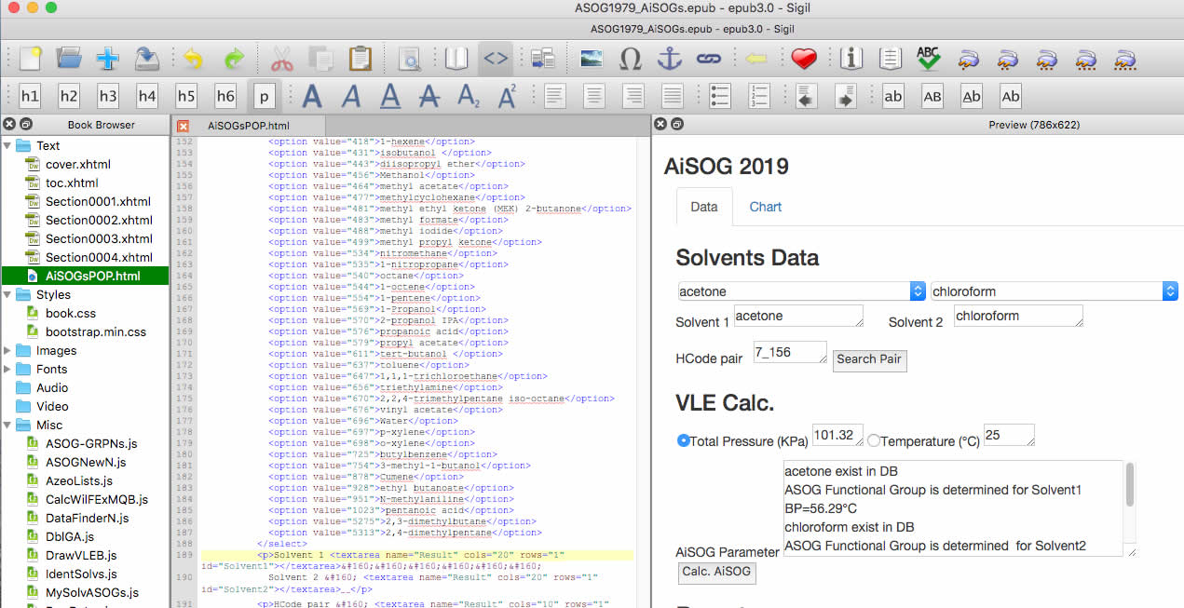Switch to the Data tab in preview
Screen dimensions: 1184x608
704,207
